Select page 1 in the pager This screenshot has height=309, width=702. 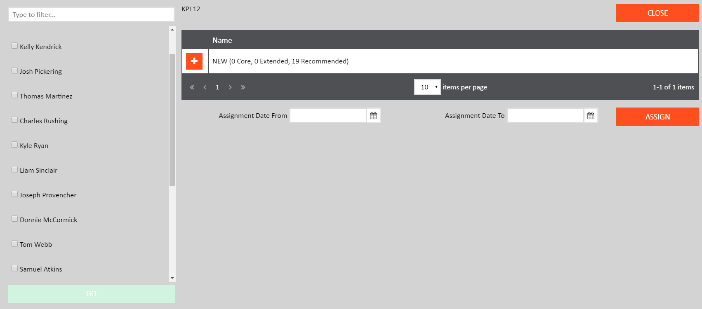click(217, 87)
